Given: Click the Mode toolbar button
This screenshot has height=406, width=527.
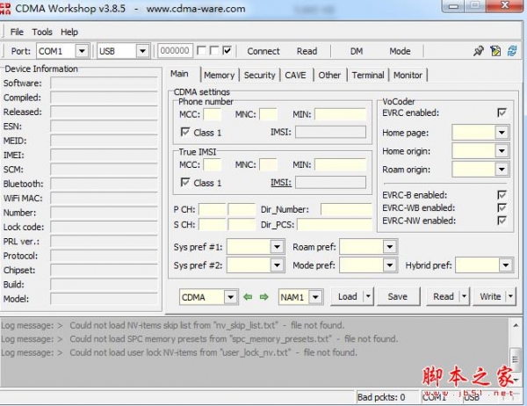Looking at the screenshot, I should [x=400, y=51].
